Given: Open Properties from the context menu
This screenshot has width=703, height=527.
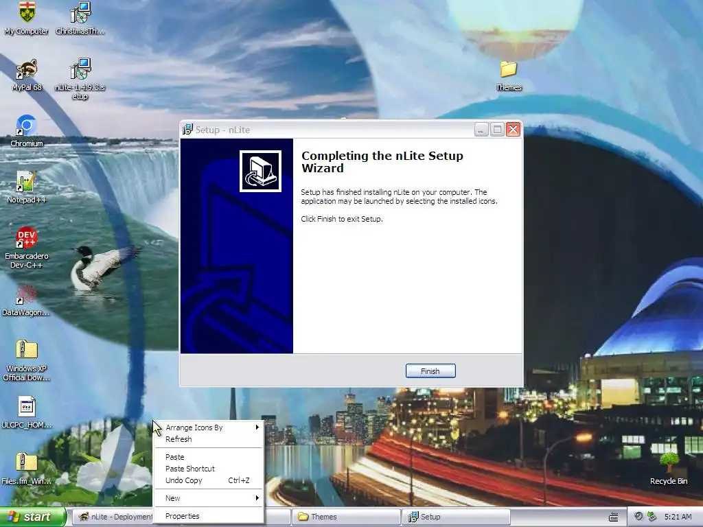Looking at the screenshot, I should tap(209, 516).
